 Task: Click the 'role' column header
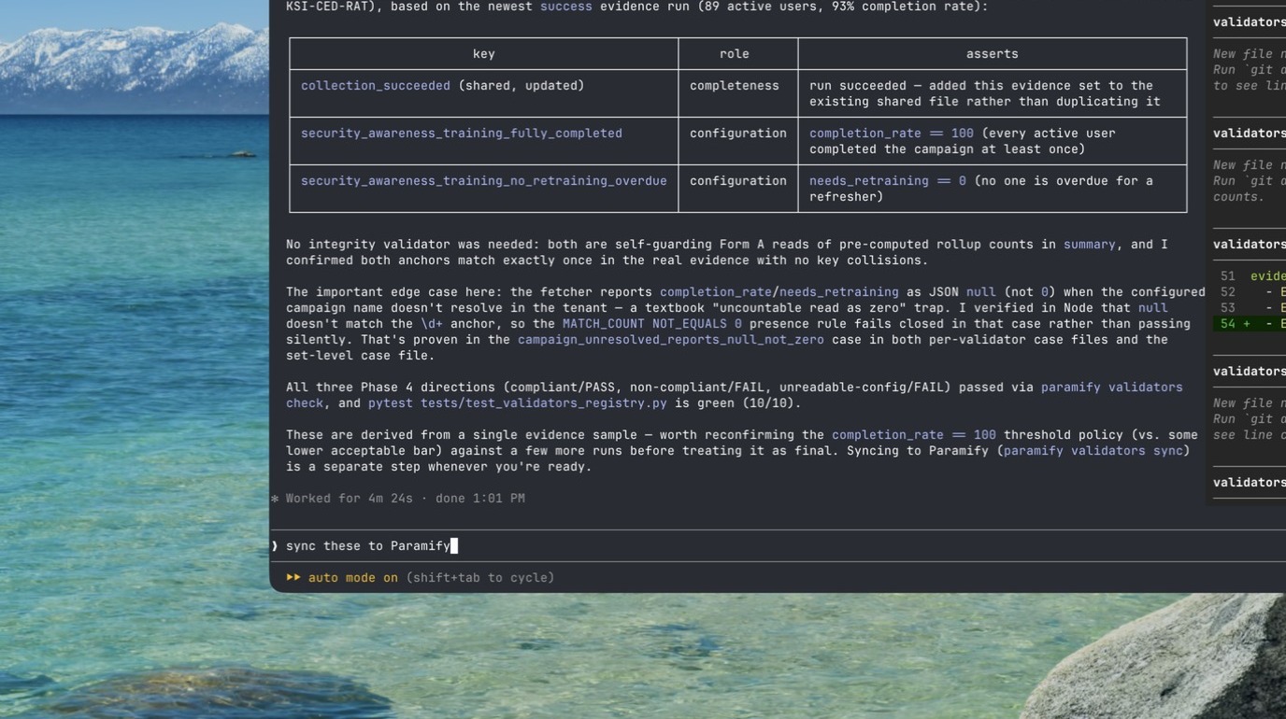[x=735, y=54]
